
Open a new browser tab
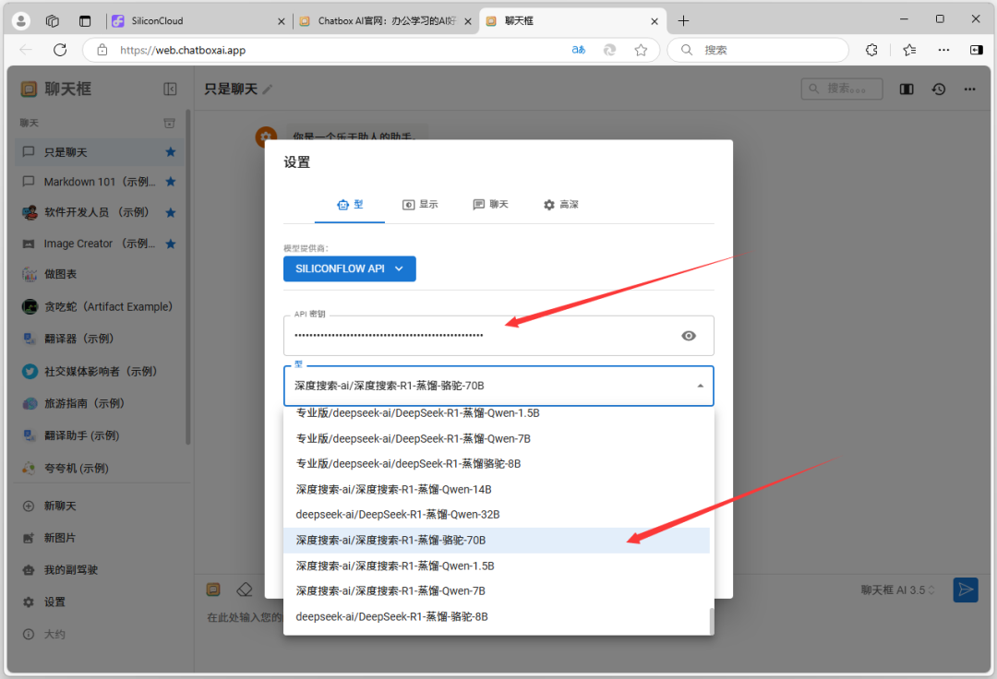click(683, 21)
